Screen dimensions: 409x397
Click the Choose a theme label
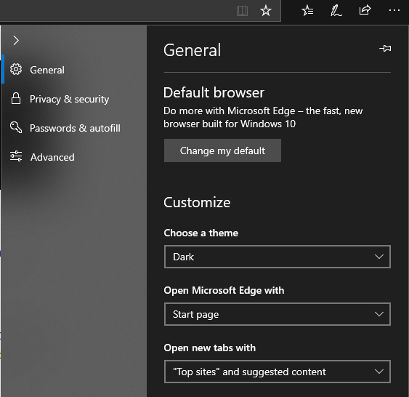(201, 233)
